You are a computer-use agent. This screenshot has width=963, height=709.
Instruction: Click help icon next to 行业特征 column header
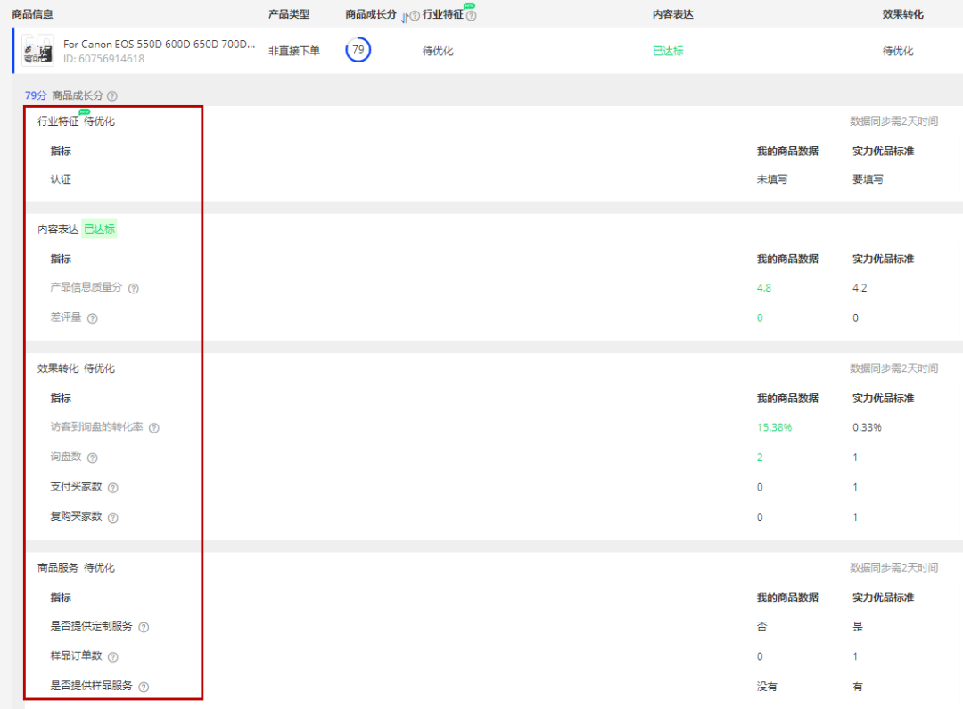[471, 16]
